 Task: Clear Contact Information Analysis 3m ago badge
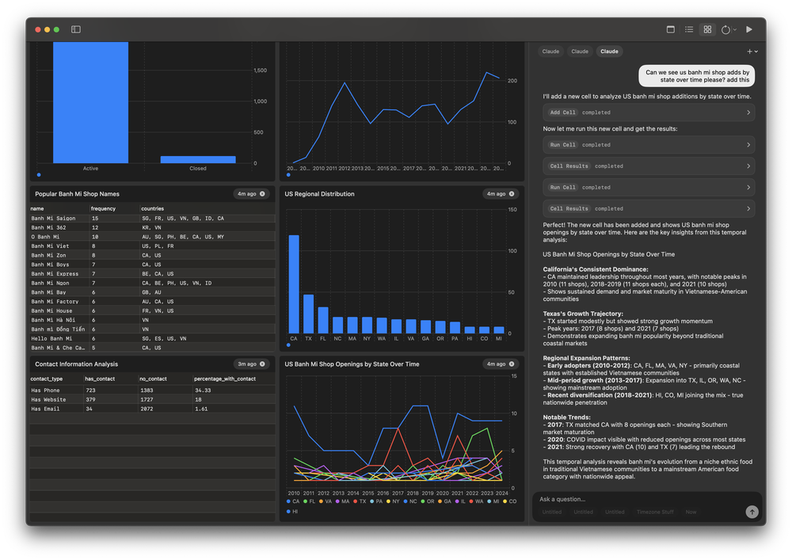pos(263,364)
